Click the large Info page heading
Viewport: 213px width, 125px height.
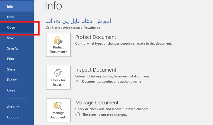53,6
